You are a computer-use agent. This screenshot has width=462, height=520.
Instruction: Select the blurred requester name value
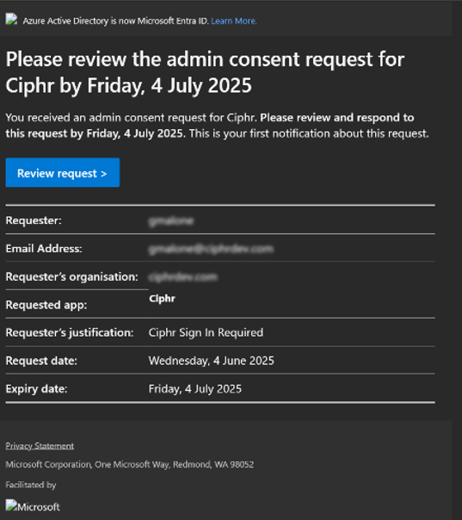tap(171, 220)
